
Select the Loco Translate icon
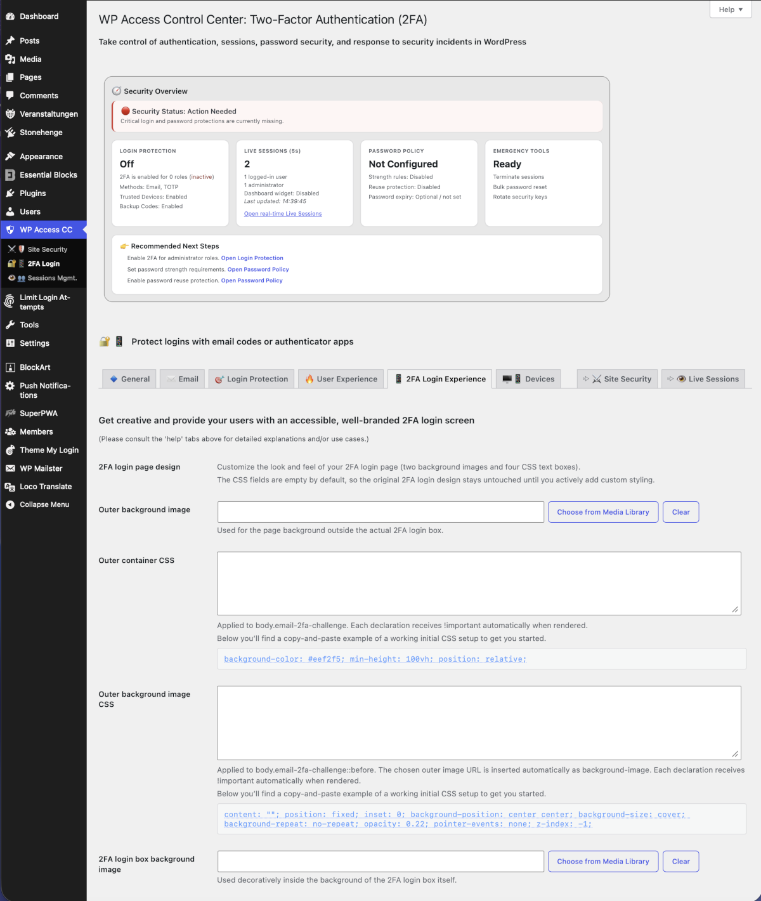[10, 486]
